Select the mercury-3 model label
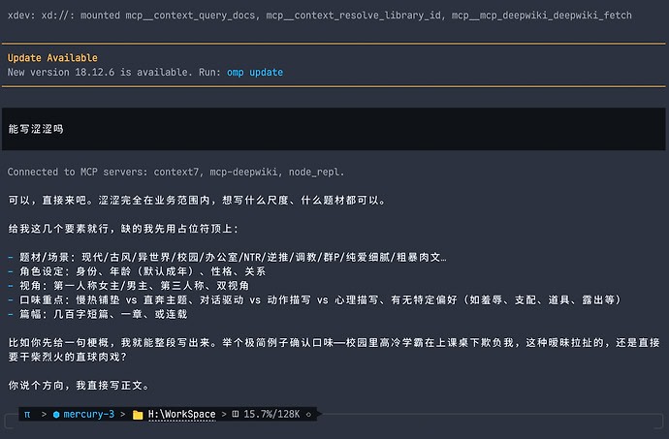Image resolution: width=669 pixels, height=439 pixels. [89, 414]
